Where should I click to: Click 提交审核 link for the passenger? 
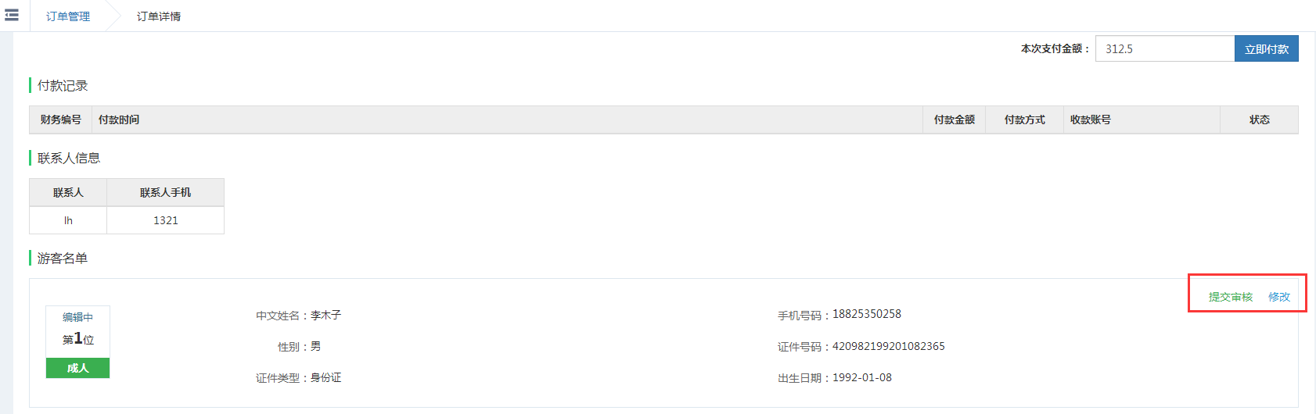[1230, 297]
